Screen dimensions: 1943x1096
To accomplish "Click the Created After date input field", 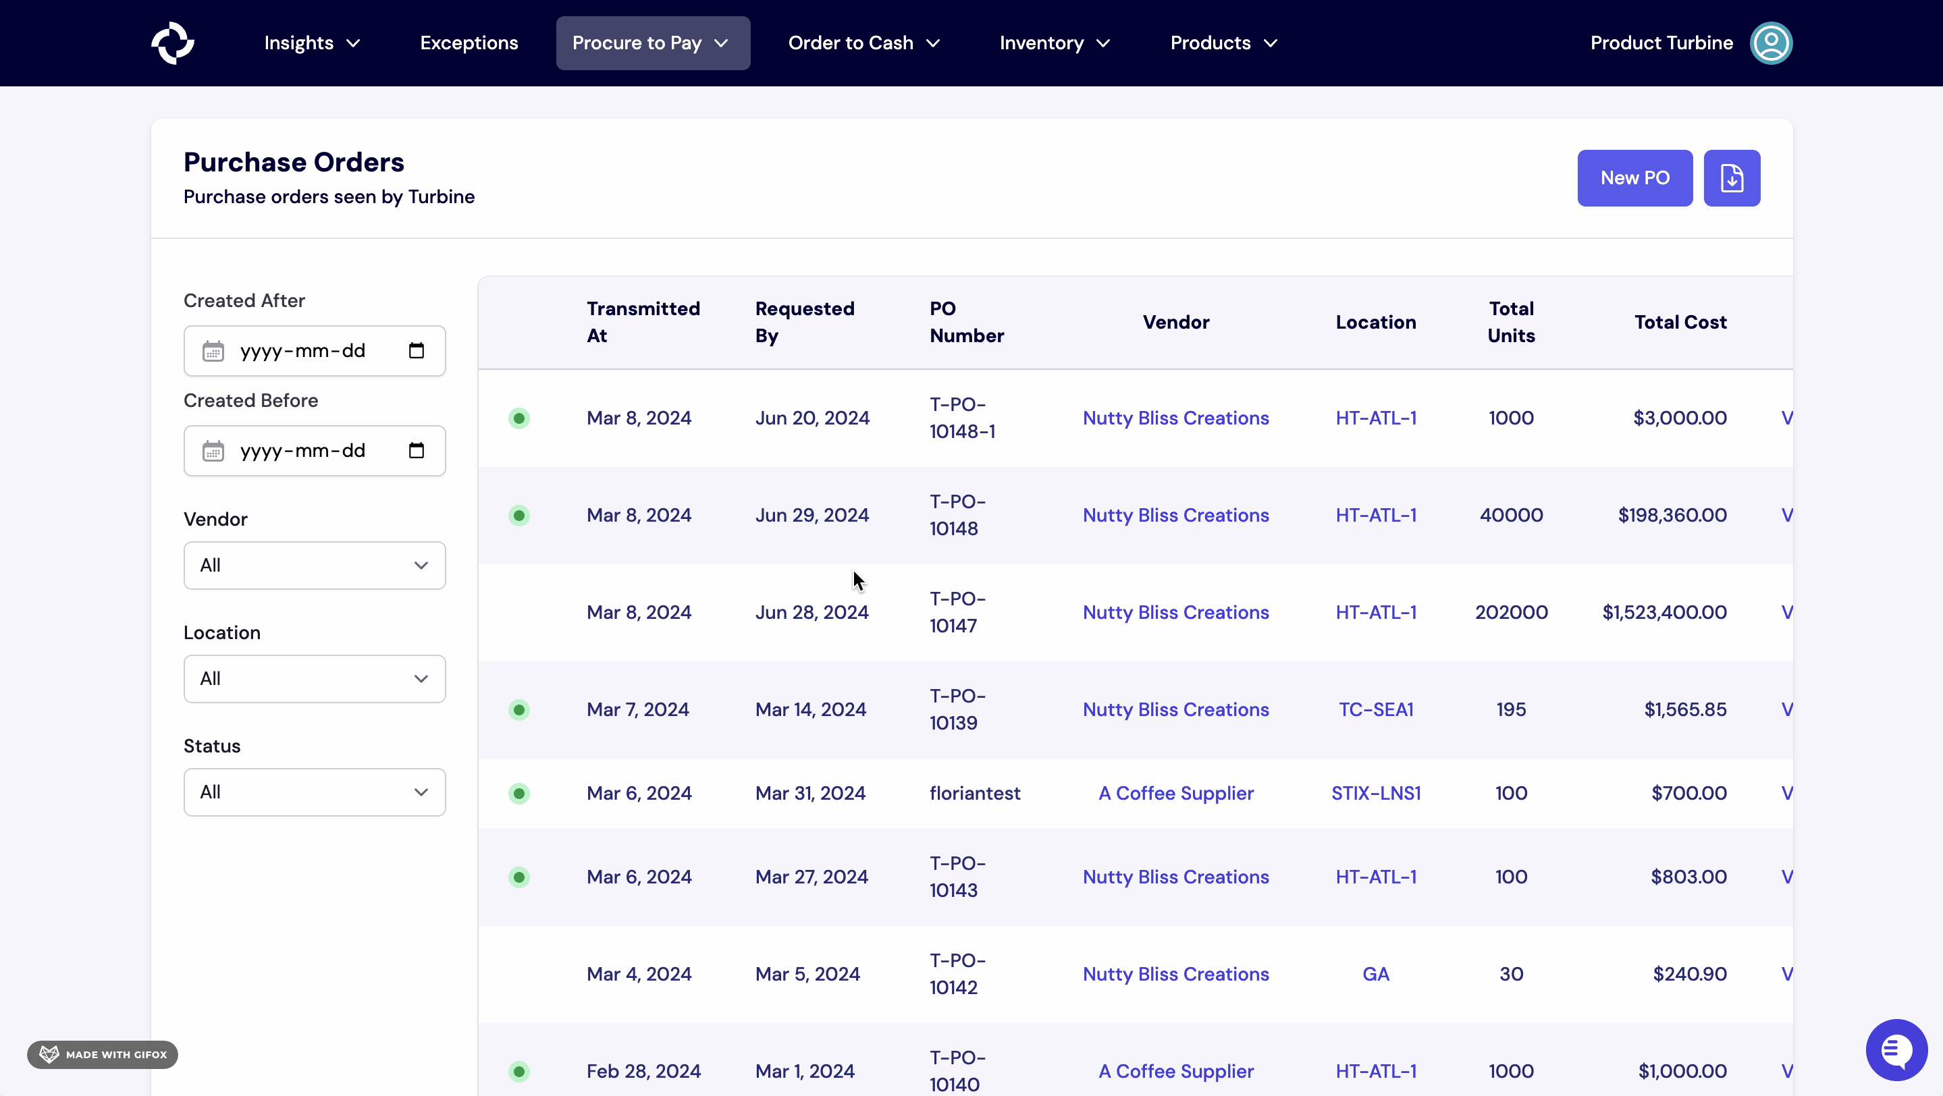I will coord(303,350).
